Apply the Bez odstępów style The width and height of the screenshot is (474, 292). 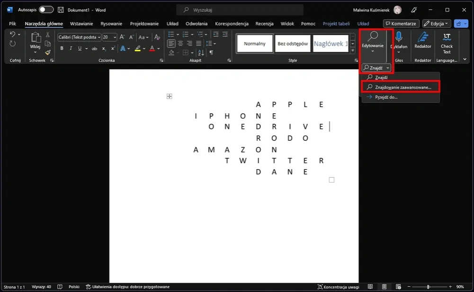point(293,44)
